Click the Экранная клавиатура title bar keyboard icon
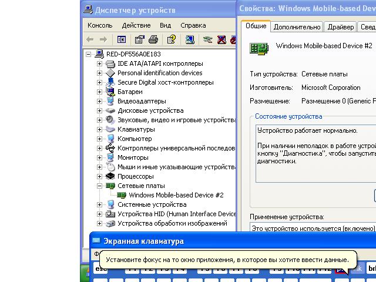Viewport: 376px width, 282px height. tap(96, 241)
